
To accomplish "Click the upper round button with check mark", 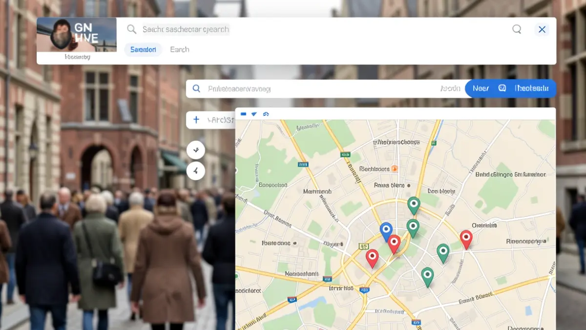I will coord(196,150).
